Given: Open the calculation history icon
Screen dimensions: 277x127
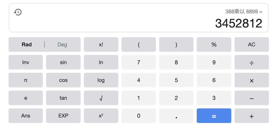Looking at the screenshot, I should pos(18,12).
